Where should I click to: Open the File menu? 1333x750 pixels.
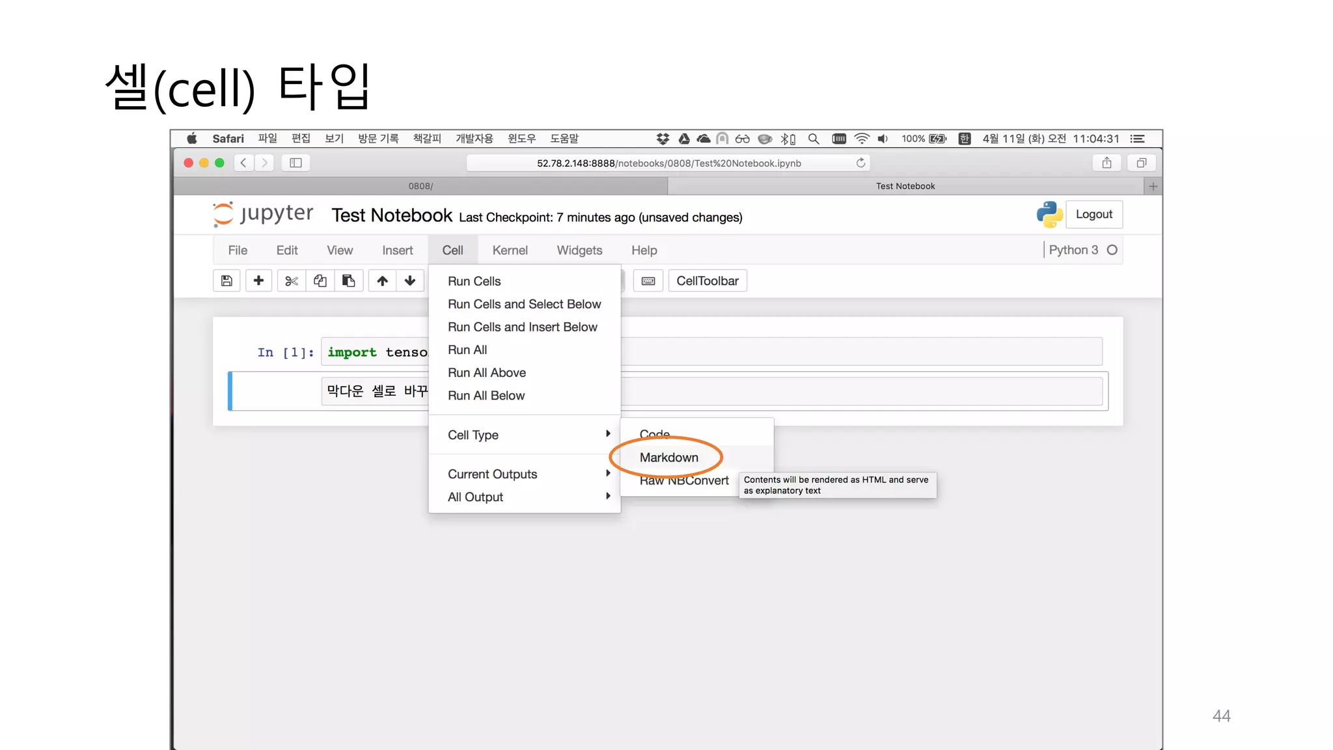pyautogui.click(x=238, y=250)
